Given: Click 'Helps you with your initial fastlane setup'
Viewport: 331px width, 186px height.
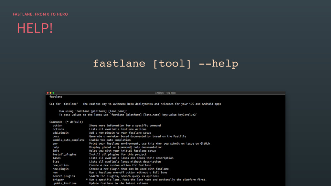Looking at the screenshot, I should 123,151.
